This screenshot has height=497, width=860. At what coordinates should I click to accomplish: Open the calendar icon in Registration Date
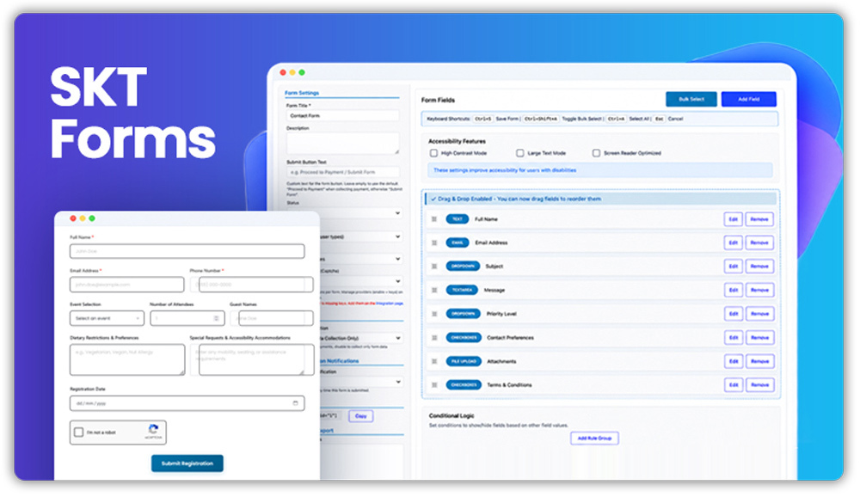tap(295, 403)
